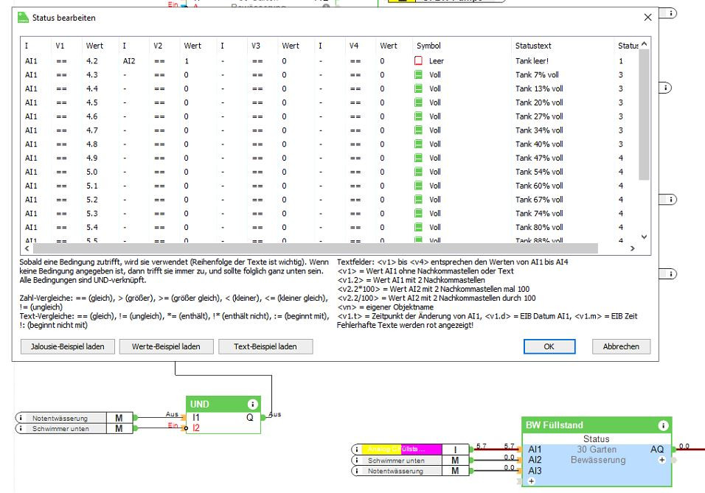Screen dimensions: 705x493
Task: Select the BW Füllstand block title
Action: pyautogui.click(x=554, y=425)
